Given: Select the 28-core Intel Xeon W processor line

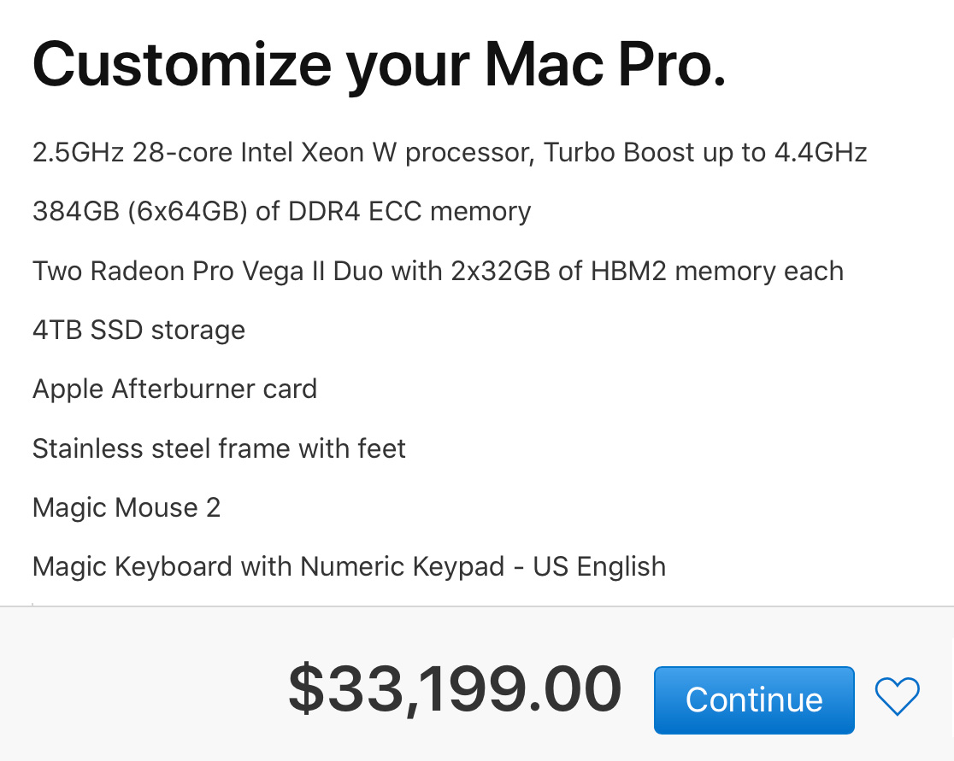Looking at the screenshot, I should 450,153.
